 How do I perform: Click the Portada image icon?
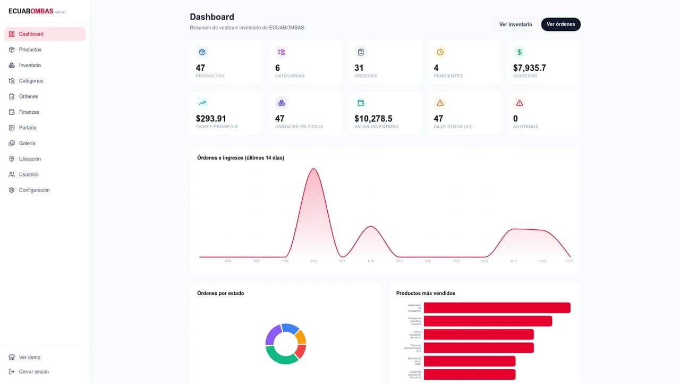(12, 128)
